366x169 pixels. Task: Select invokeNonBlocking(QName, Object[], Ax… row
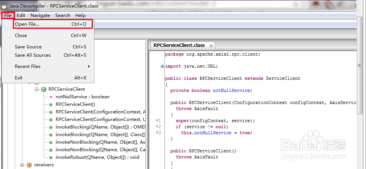(100, 142)
